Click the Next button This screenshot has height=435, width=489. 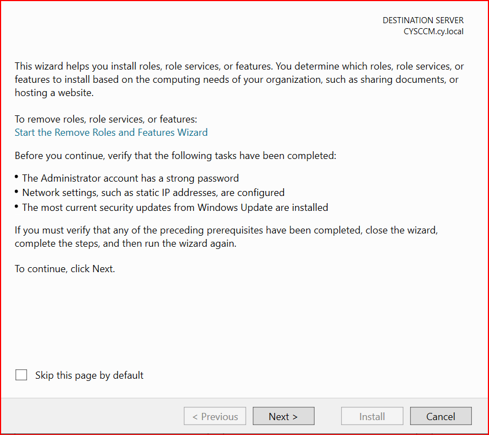(283, 416)
